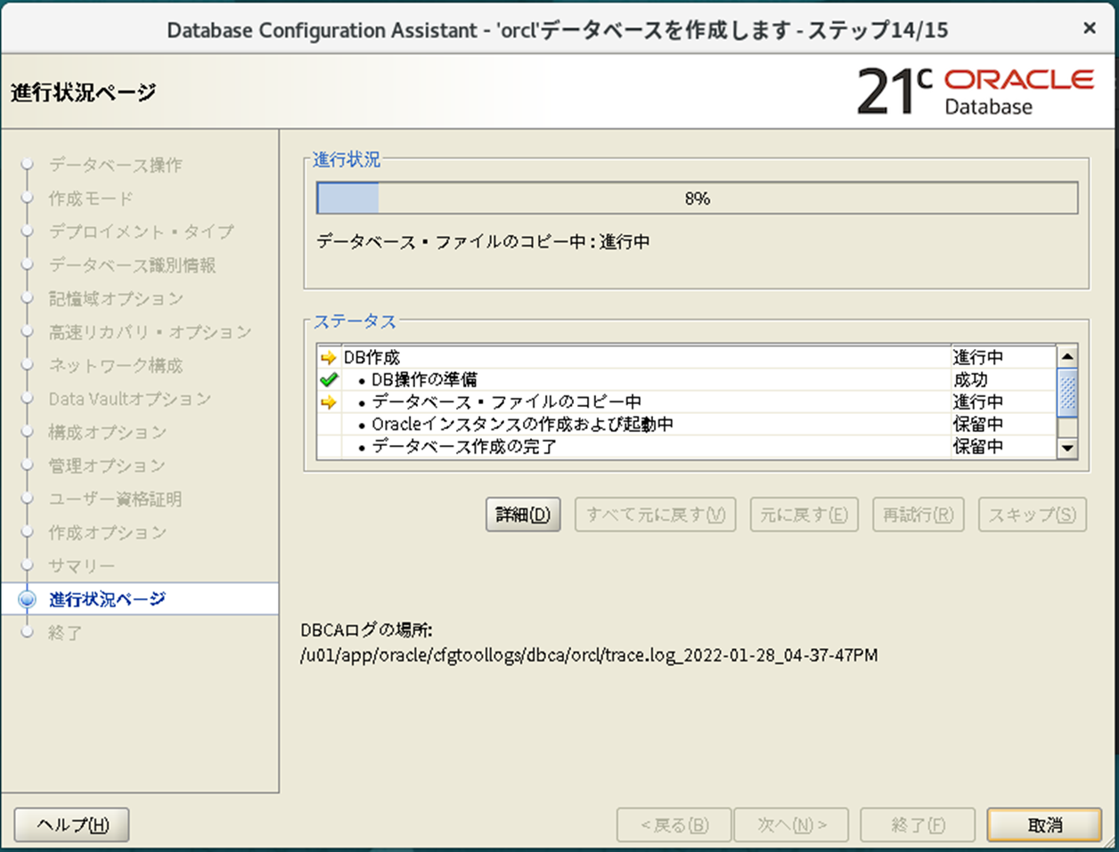
Task: Click the current step bullet for 進行状況ページ
Action: point(28,599)
